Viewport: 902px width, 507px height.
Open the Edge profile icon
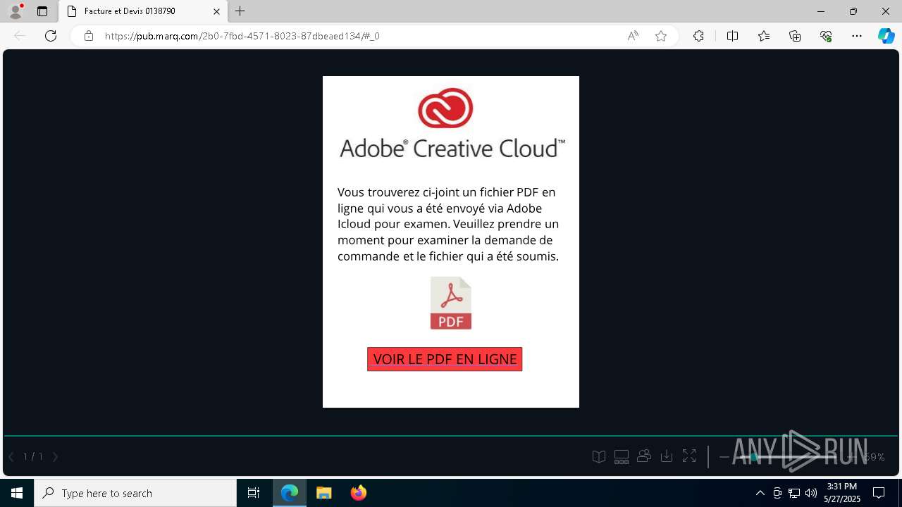pyautogui.click(x=16, y=11)
